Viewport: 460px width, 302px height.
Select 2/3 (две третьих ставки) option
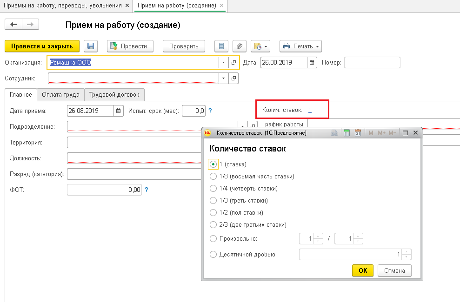click(x=213, y=225)
